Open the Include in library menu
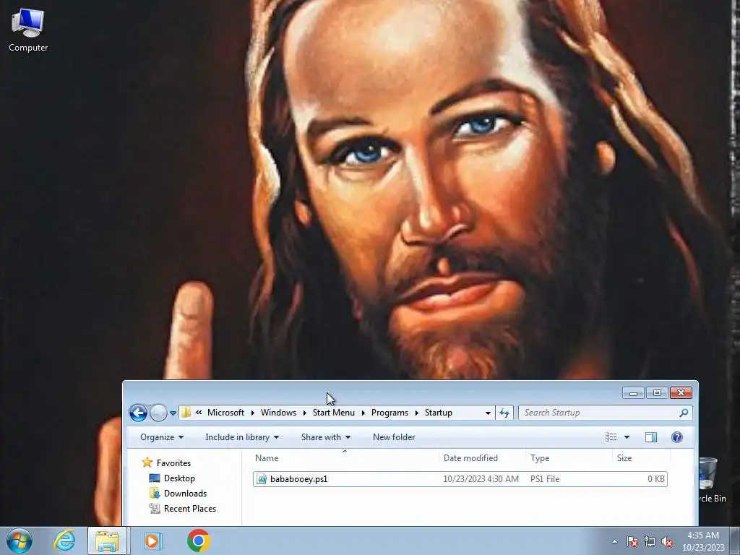 242,437
